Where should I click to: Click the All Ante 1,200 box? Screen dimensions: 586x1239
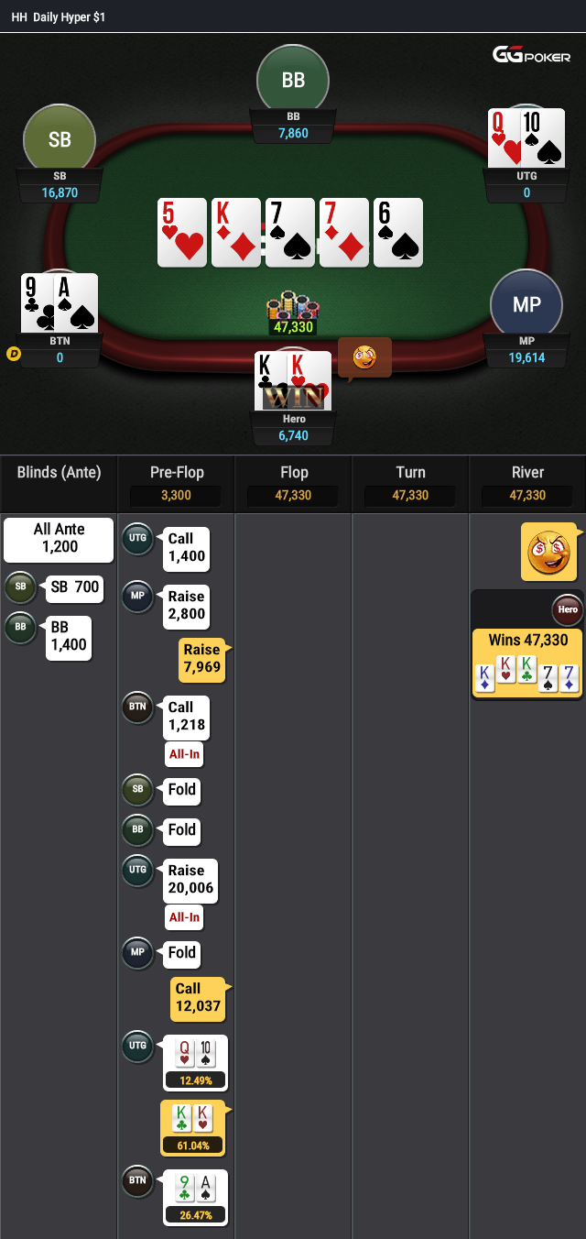(59, 540)
